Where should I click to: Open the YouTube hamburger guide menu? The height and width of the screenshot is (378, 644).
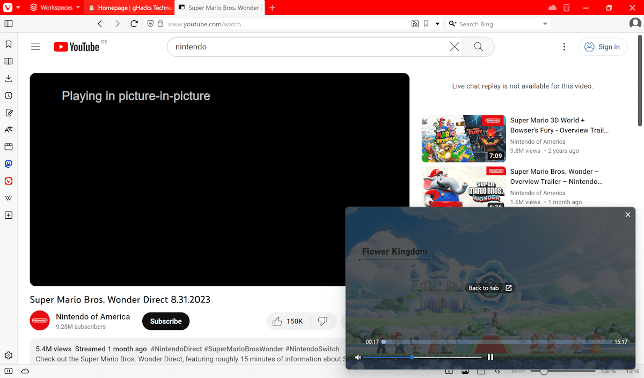(36, 47)
